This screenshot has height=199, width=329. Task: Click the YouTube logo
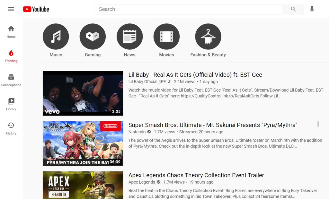(36, 9)
